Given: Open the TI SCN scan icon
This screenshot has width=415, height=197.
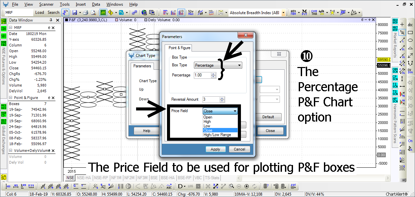Looking at the screenshot, I should tap(395, 86).
